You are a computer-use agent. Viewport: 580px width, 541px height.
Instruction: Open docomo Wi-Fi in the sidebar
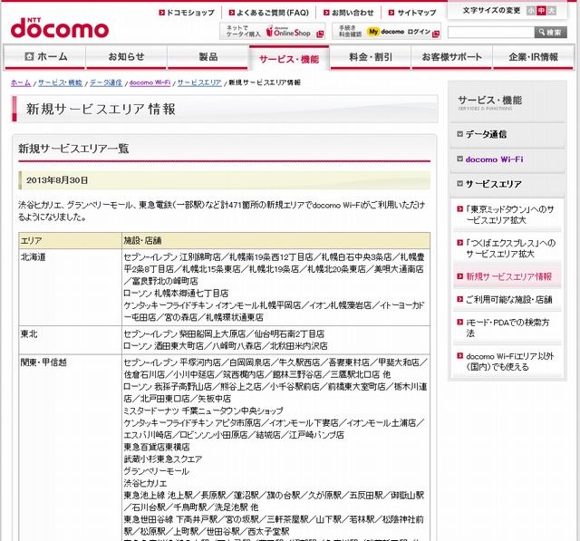point(494,159)
